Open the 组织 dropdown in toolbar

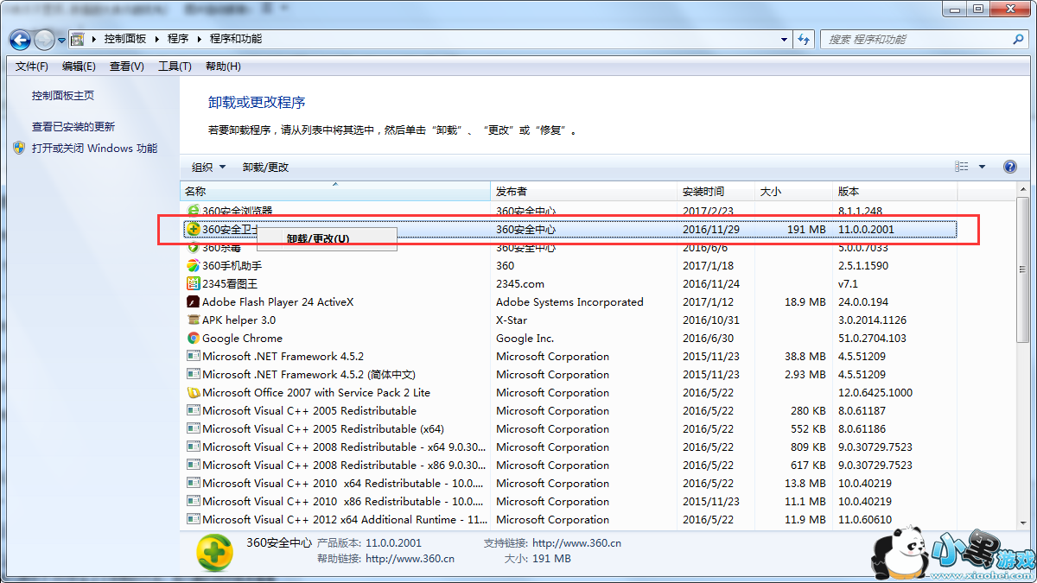[x=208, y=168]
